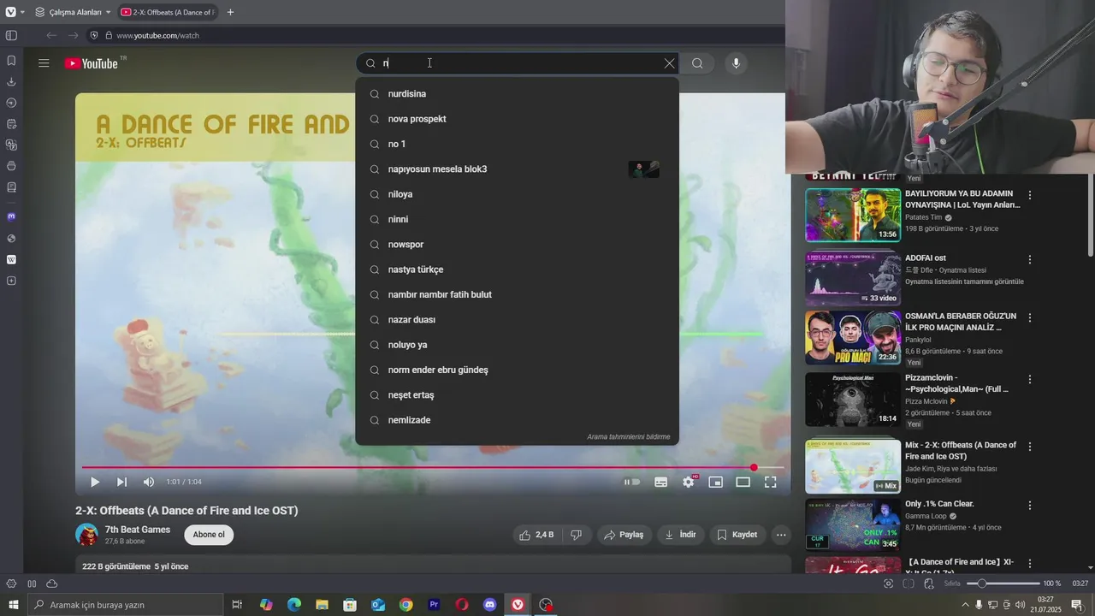Click "Arama tahminlerini bildirme" link
Image resolution: width=1095 pixels, height=616 pixels.
(x=628, y=436)
